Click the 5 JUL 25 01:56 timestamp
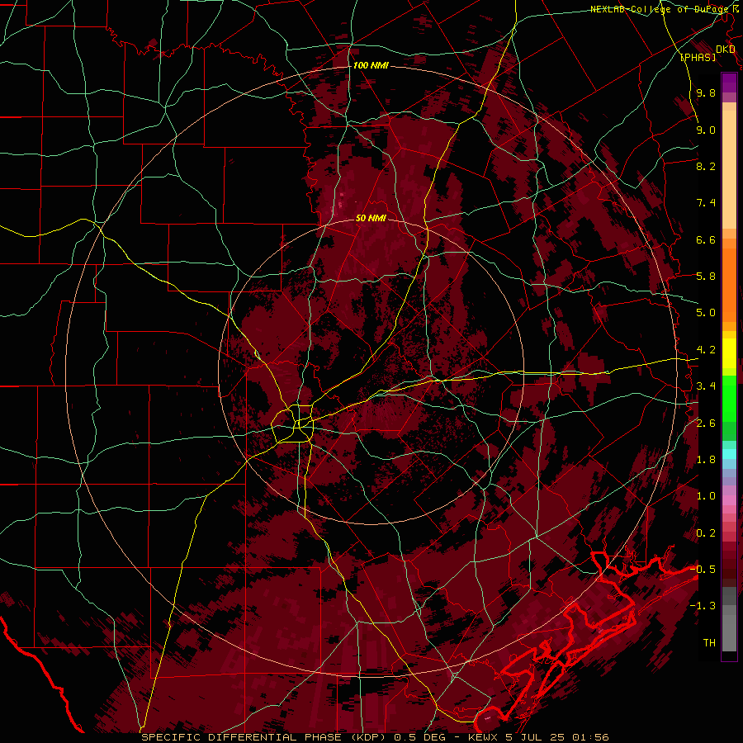 click(x=557, y=737)
